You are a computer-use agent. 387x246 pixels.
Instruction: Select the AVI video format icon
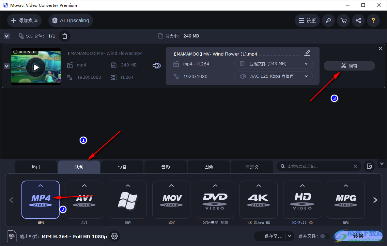pyautogui.click(x=84, y=200)
